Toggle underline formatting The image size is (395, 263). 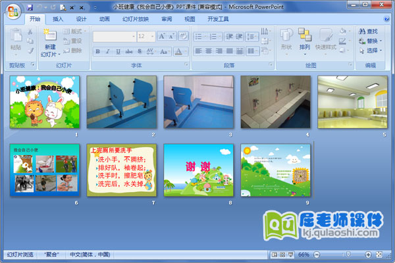118,51
